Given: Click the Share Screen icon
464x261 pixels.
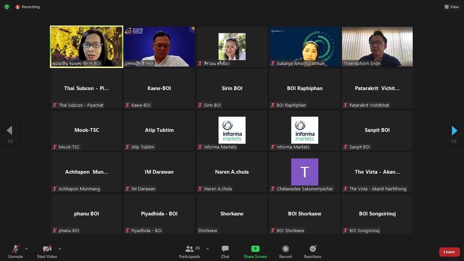Looking at the screenshot, I should tap(255, 249).
